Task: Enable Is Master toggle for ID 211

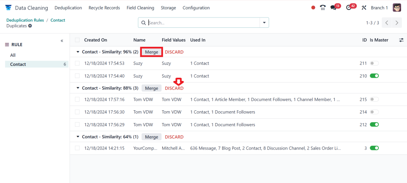Action: 374,63
